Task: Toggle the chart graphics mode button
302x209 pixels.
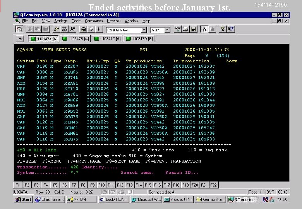Action: (212, 29)
